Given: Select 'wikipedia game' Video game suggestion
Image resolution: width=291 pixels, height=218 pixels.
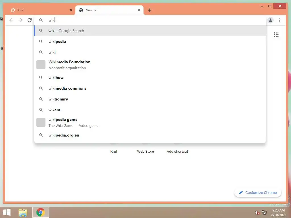Looking at the screenshot, I should point(150,123).
